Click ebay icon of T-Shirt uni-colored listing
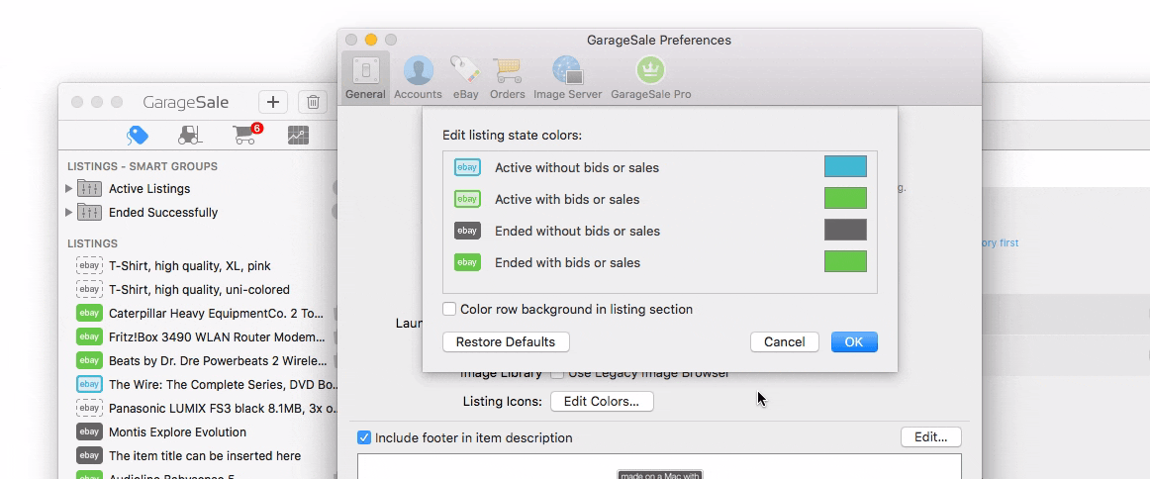 (89, 289)
